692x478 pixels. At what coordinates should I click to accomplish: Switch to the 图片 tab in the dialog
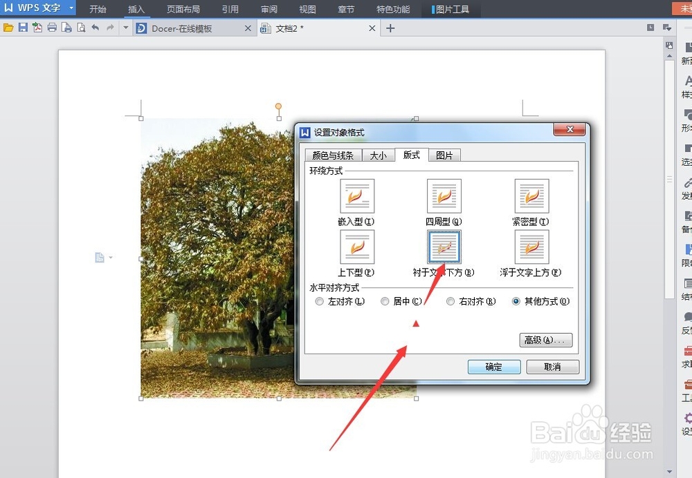click(x=444, y=155)
